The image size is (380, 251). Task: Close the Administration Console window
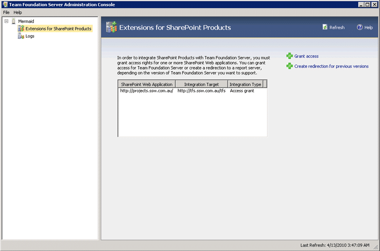(374, 4)
